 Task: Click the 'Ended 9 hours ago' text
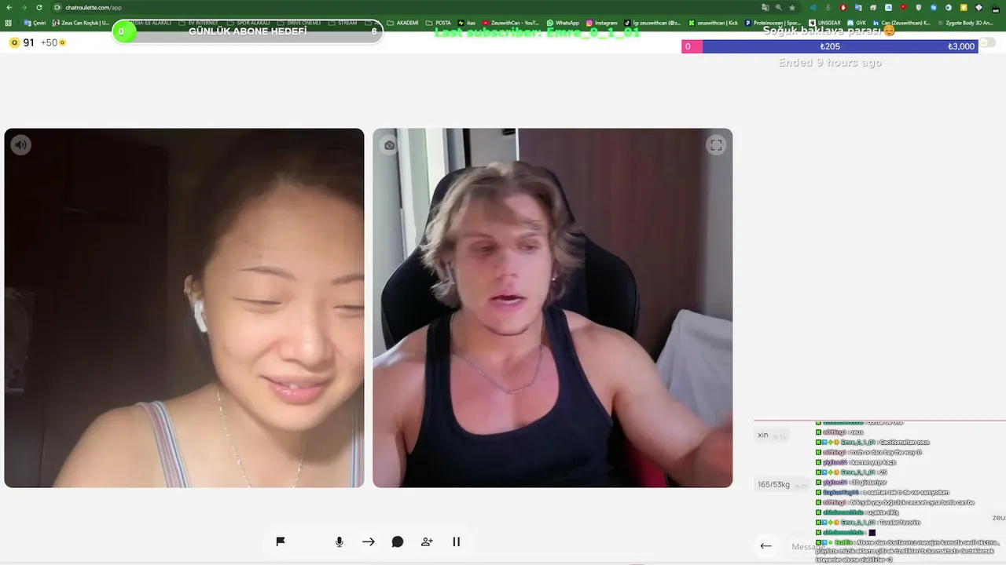coord(830,63)
